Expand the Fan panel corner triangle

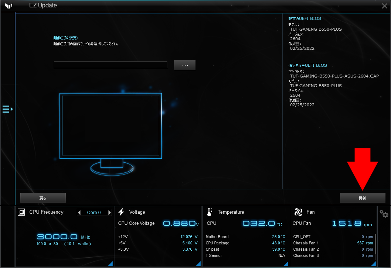tap(373, 263)
